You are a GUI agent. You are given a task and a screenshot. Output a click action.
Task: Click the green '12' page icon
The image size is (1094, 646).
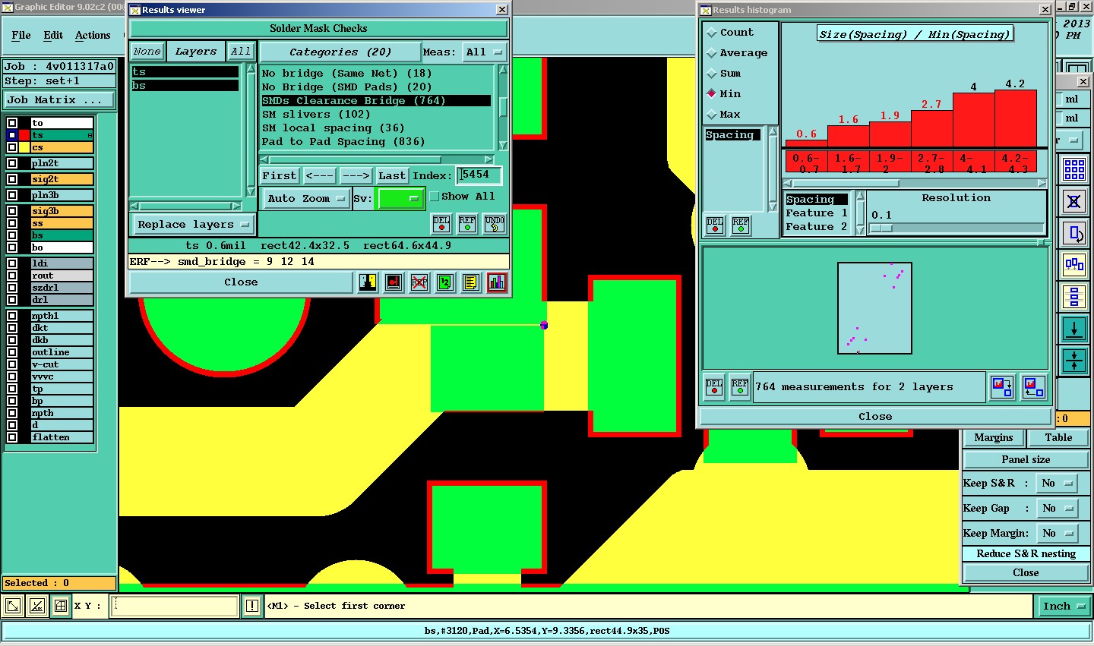445,282
